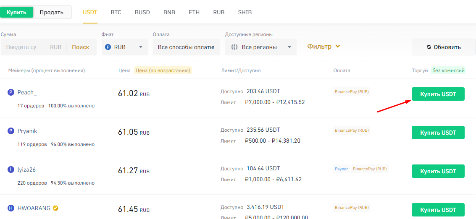Click the 61.02 RUB price

tap(134, 94)
